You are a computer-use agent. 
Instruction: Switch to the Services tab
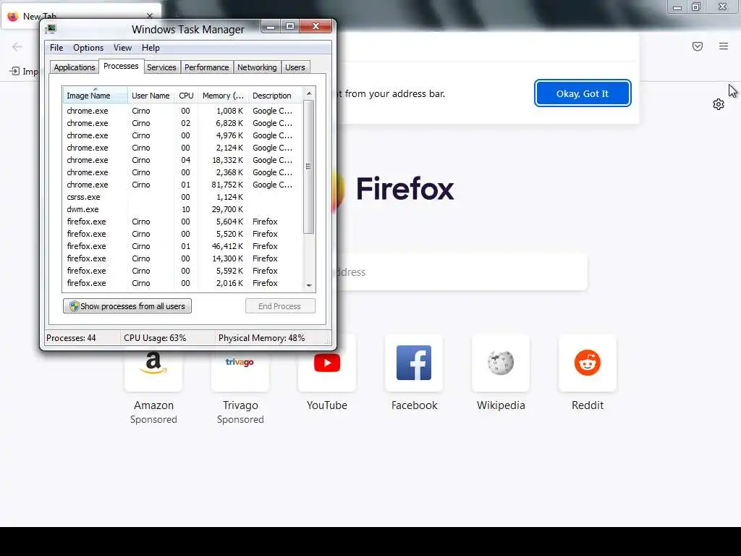pyautogui.click(x=161, y=67)
